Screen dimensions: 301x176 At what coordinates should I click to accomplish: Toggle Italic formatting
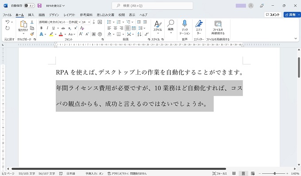[47, 28]
